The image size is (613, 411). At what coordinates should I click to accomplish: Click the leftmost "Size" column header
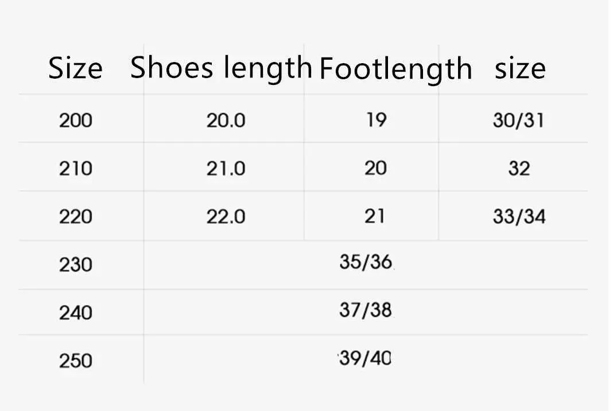(75, 69)
